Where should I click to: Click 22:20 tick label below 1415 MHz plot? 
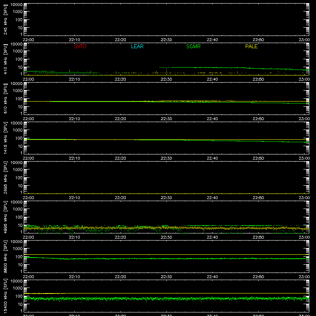[x=120, y=158]
